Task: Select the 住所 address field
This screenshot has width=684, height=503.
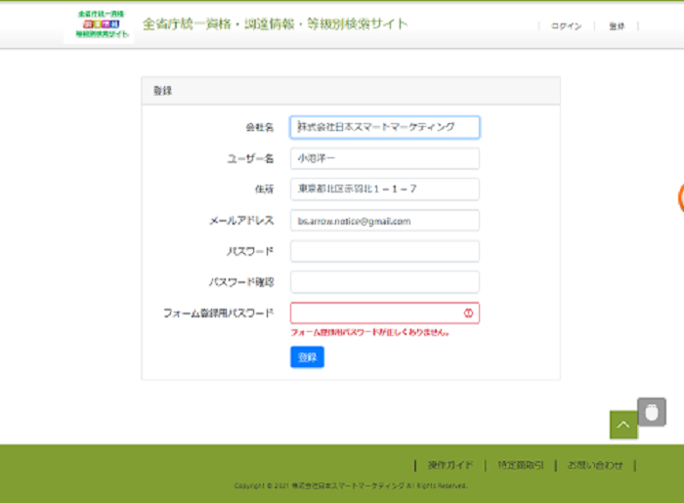Action: [384, 189]
